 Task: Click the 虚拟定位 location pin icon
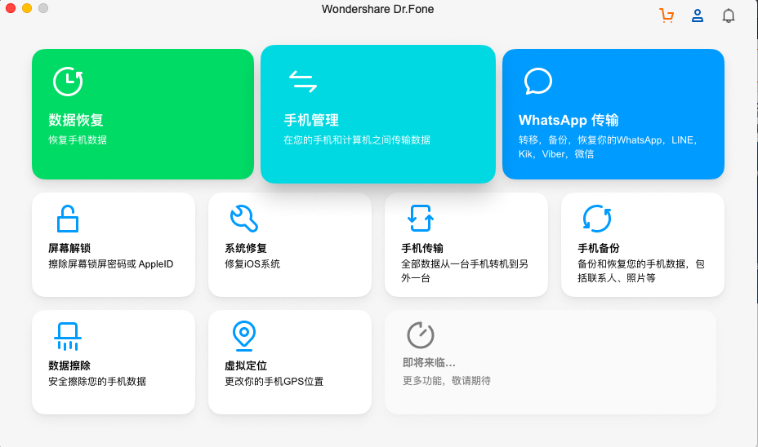[x=244, y=336]
